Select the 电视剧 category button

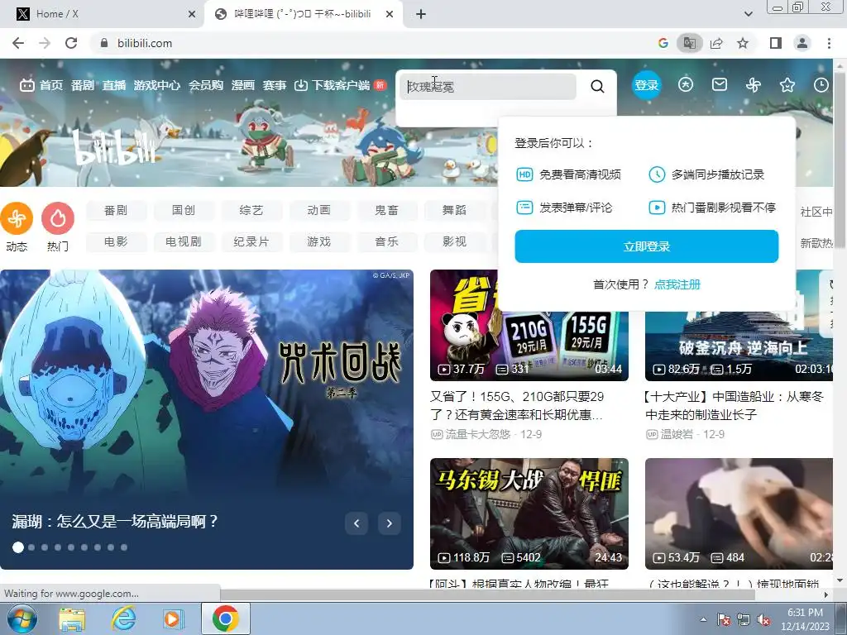tap(184, 242)
